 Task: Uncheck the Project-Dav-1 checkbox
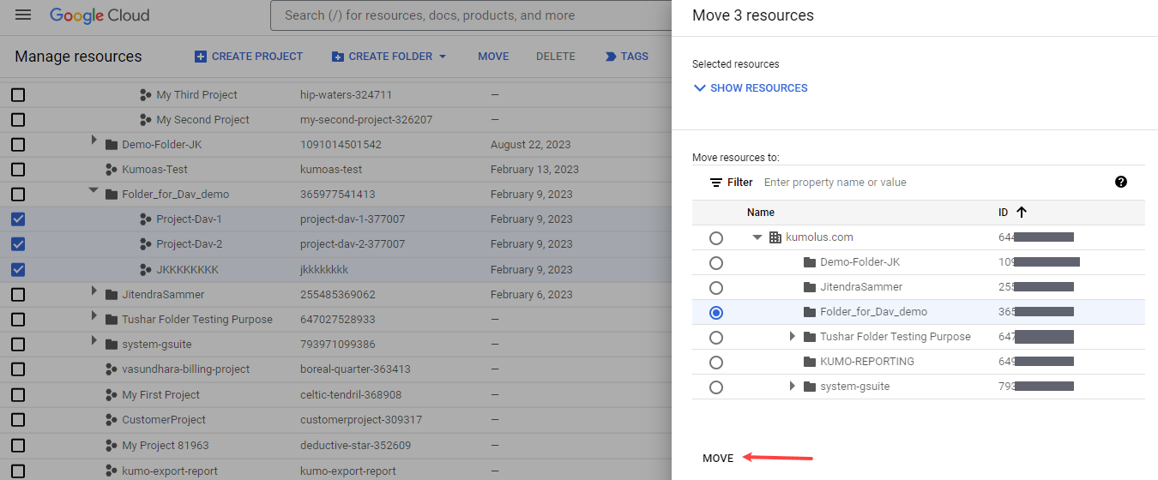pos(18,219)
